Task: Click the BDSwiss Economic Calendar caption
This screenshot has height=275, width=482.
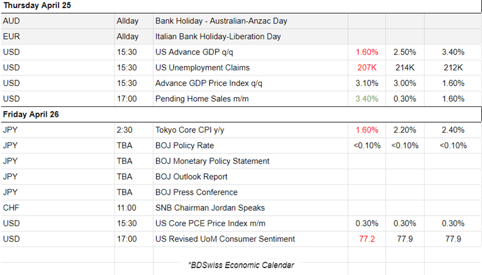Action: click(241, 264)
